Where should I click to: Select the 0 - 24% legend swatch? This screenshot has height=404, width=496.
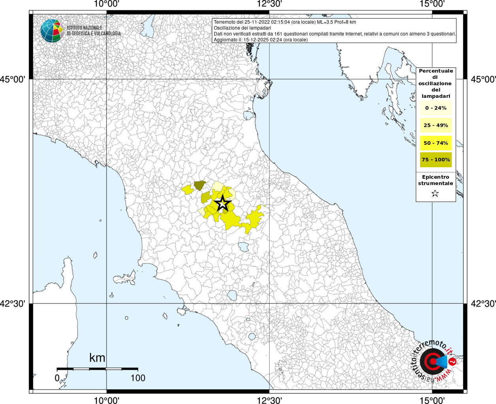coord(436,108)
